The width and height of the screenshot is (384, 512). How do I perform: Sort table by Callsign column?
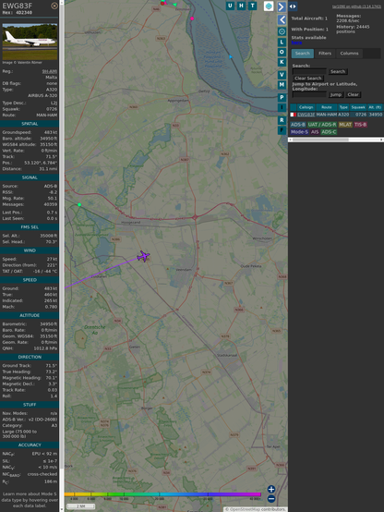tap(306, 107)
